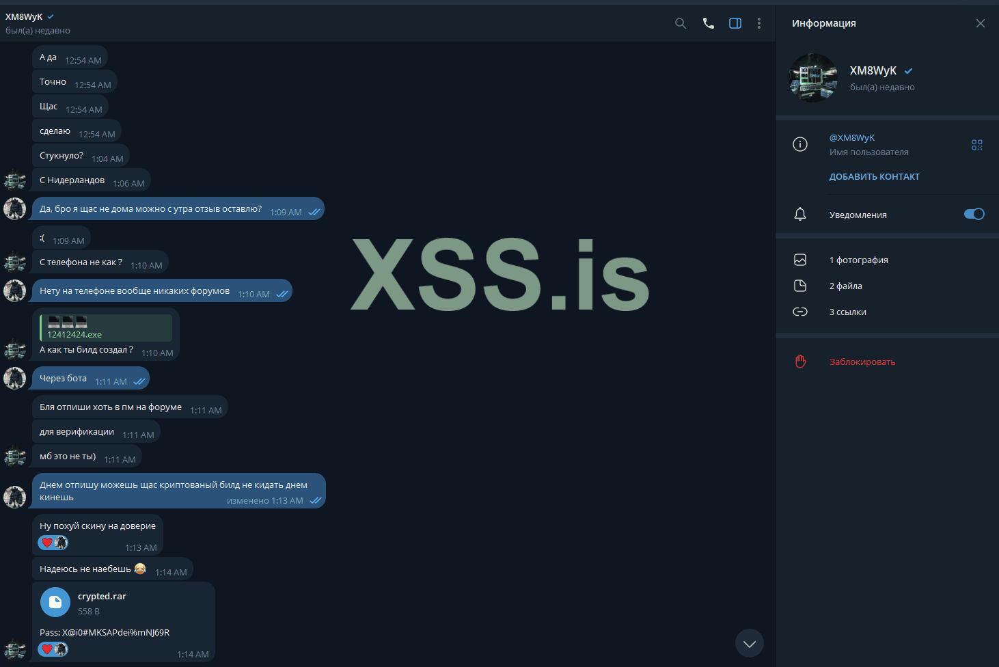Jump to the latest message with the down chevron
The width and height of the screenshot is (999, 667).
tap(750, 643)
